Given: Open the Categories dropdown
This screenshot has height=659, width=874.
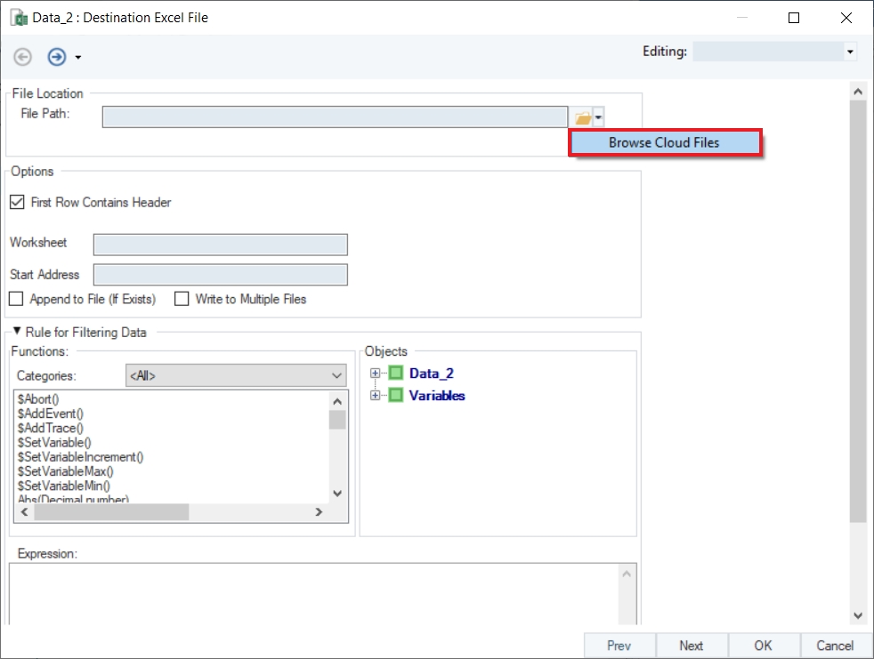Looking at the screenshot, I should pyautogui.click(x=235, y=376).
